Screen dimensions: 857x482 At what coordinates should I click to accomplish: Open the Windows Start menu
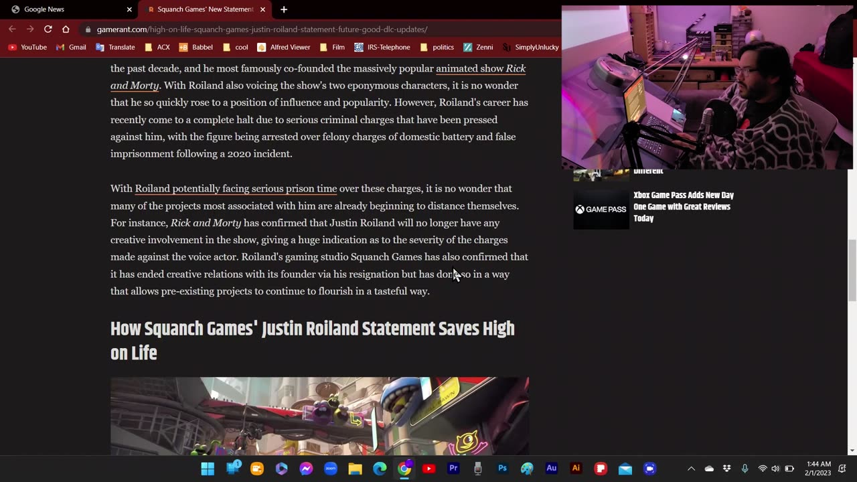pos(208,469)
